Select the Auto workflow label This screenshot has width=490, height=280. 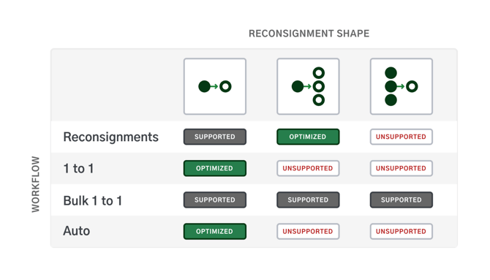point(77,231)
